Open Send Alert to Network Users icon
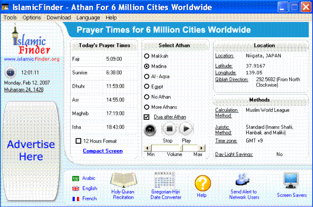Image resolution: width=313 pixels, height=207 pixels. (x=242, y=179)
